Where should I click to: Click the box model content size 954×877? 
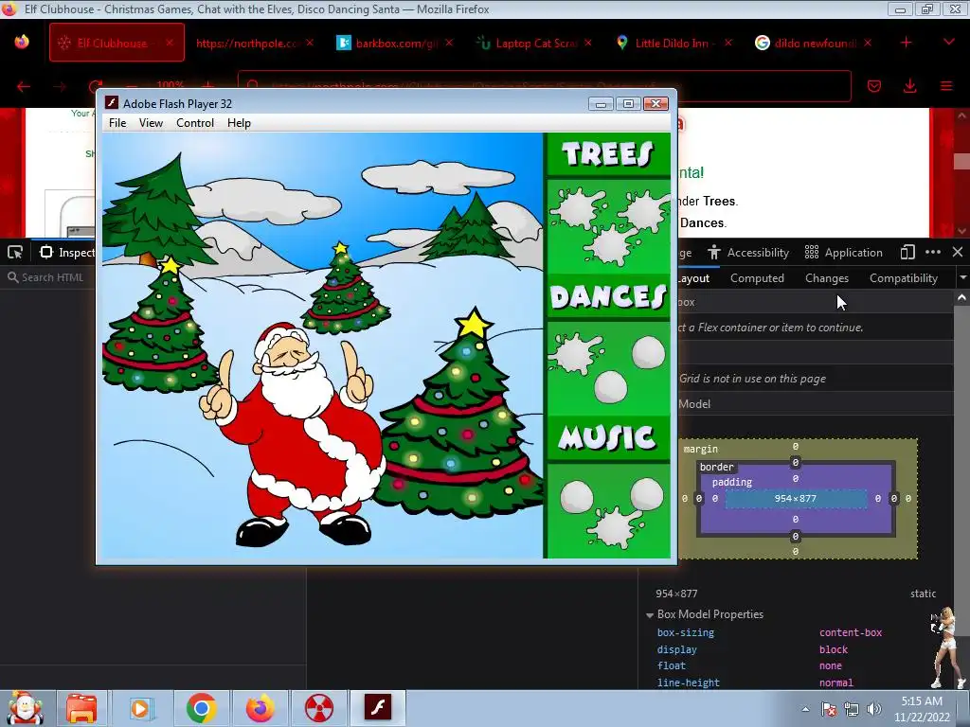click(x=796, y=498)
